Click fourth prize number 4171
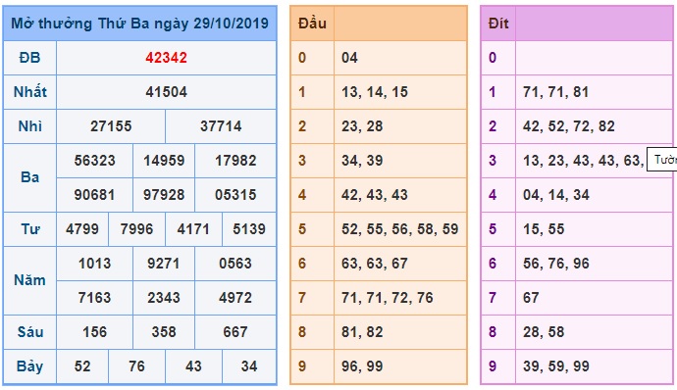This screenshot has width=677, height=390. 193,229
